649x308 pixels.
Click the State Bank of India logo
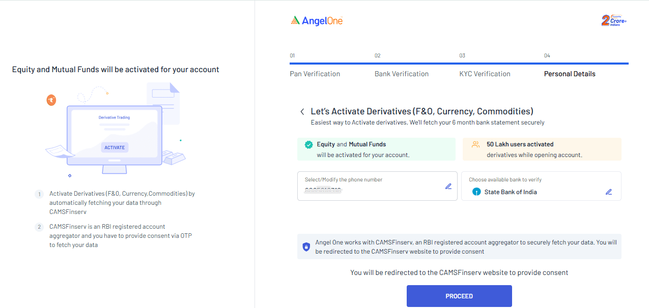click(x=476, y=192)
